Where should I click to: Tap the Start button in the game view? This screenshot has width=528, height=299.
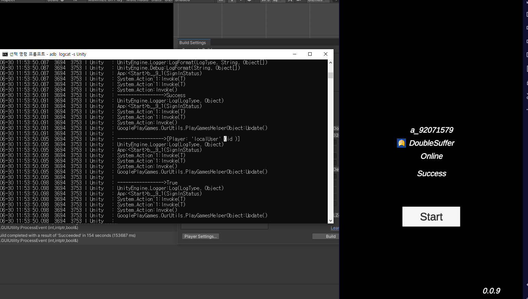[x=431, y=217]
